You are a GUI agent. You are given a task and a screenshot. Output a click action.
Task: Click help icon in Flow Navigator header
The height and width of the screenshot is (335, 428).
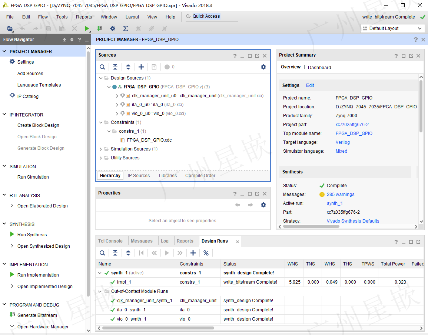click(79, 40)
